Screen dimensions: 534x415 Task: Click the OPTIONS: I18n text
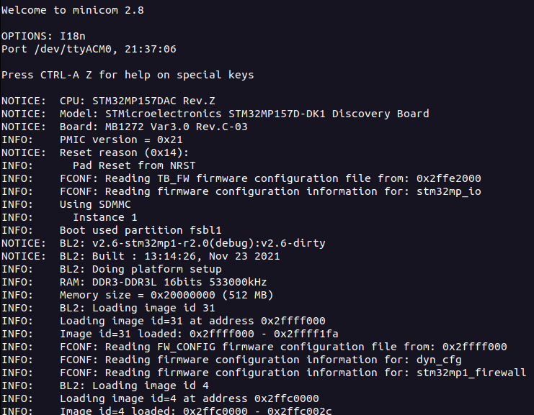coord(43,36)
